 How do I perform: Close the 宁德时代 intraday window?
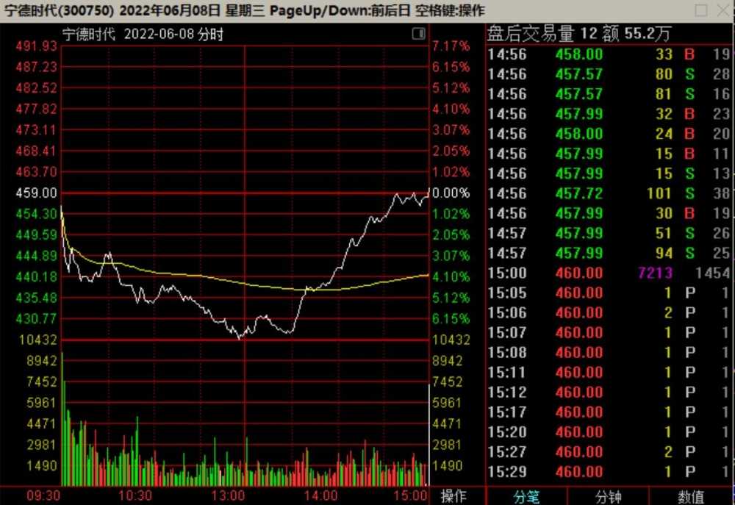723,10
